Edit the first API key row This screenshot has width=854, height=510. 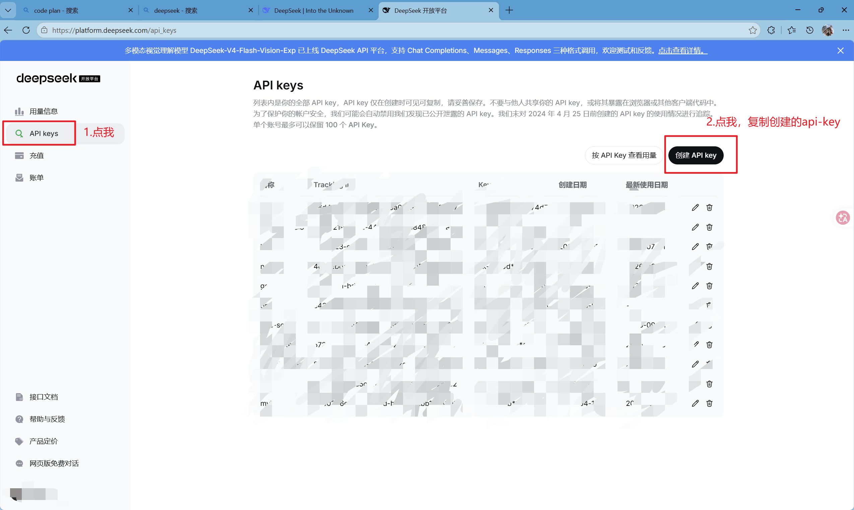tap(695, 207)
